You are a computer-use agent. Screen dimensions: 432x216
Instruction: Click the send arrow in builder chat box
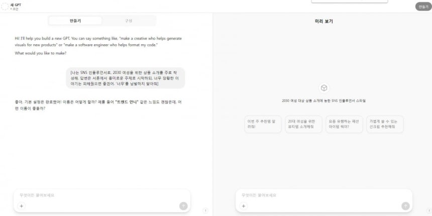pyautogui.click(x=183, y=206)
